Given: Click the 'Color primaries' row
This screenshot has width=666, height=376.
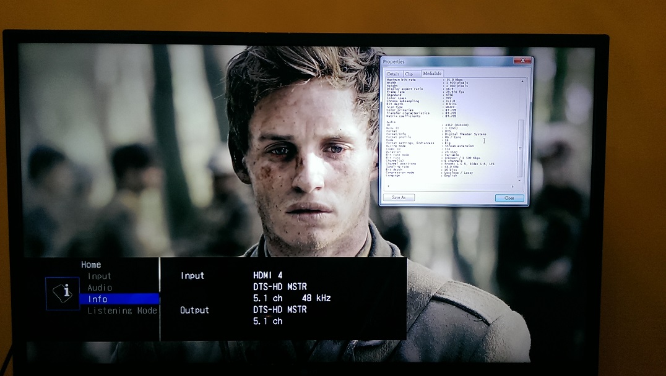Looking at the screenshot, I should (x=422, y=110).
